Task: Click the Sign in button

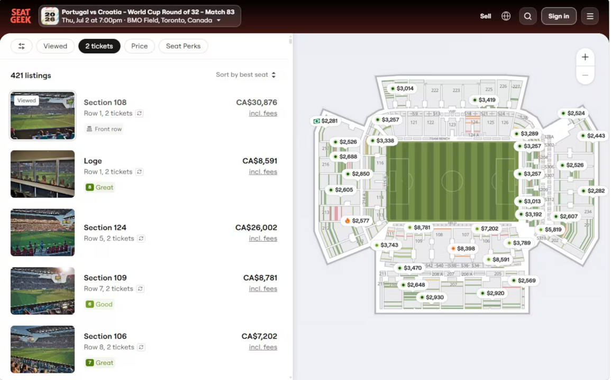Action: tap(559, 16)
